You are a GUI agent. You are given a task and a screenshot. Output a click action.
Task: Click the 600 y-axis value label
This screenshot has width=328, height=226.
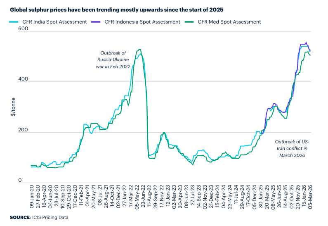click(x=23, y=29)
